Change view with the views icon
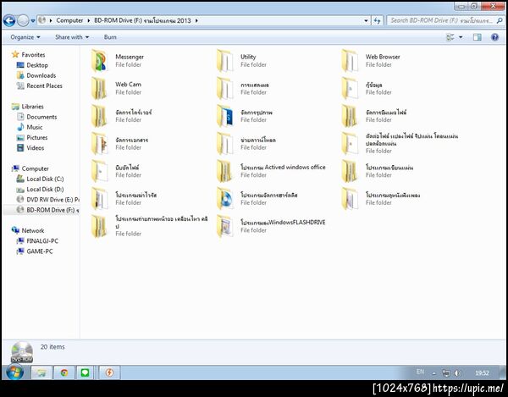The image size is (508, 397). (x=450, y=37)
